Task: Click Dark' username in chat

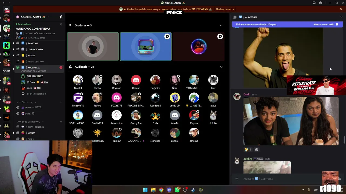Action: pos(247,95)
